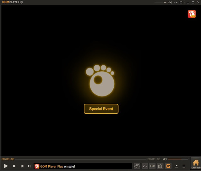Screen dimensions: 201x171
Task: Set the volume on the orange volume slider
Action: [x=178, y=159]
